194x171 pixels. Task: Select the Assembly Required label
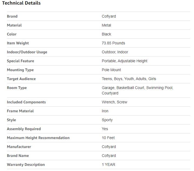[24, 129]
